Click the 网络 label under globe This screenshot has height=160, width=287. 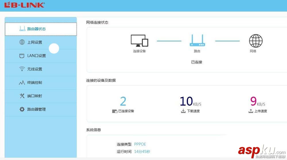[253, 51]
